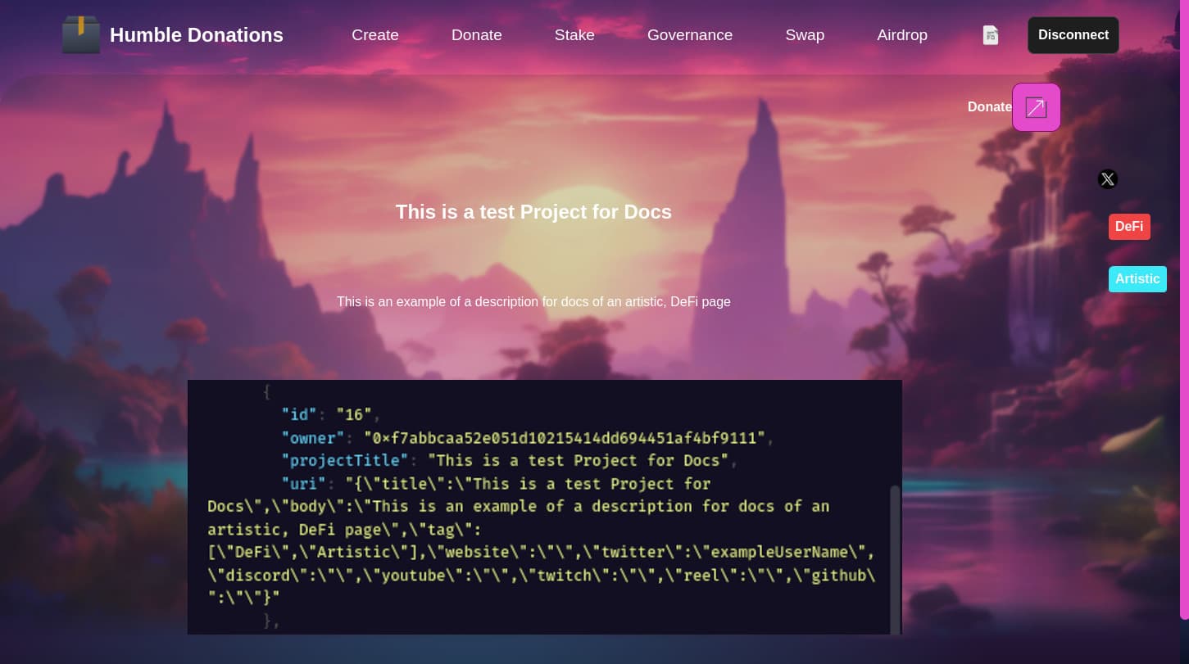Navigate to Governance
Image resolution: width=1189 pixels, height=664 pixels.
[x=690, y=35]
